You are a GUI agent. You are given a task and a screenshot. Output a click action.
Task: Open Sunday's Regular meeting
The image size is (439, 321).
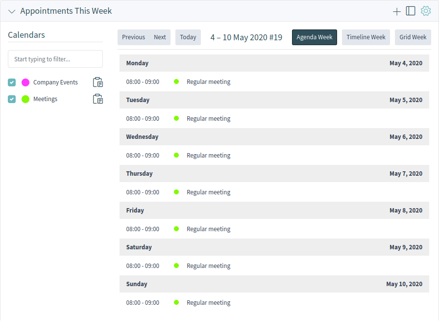(209, 303)
